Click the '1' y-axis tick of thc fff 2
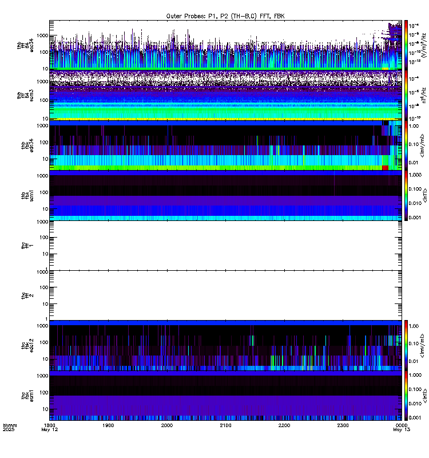429x458 pixels. pyautogui.click(x=47, y=319)
